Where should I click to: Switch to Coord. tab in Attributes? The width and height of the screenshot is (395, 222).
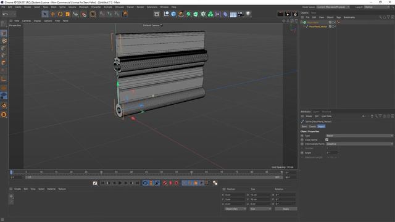click(312, 126)
